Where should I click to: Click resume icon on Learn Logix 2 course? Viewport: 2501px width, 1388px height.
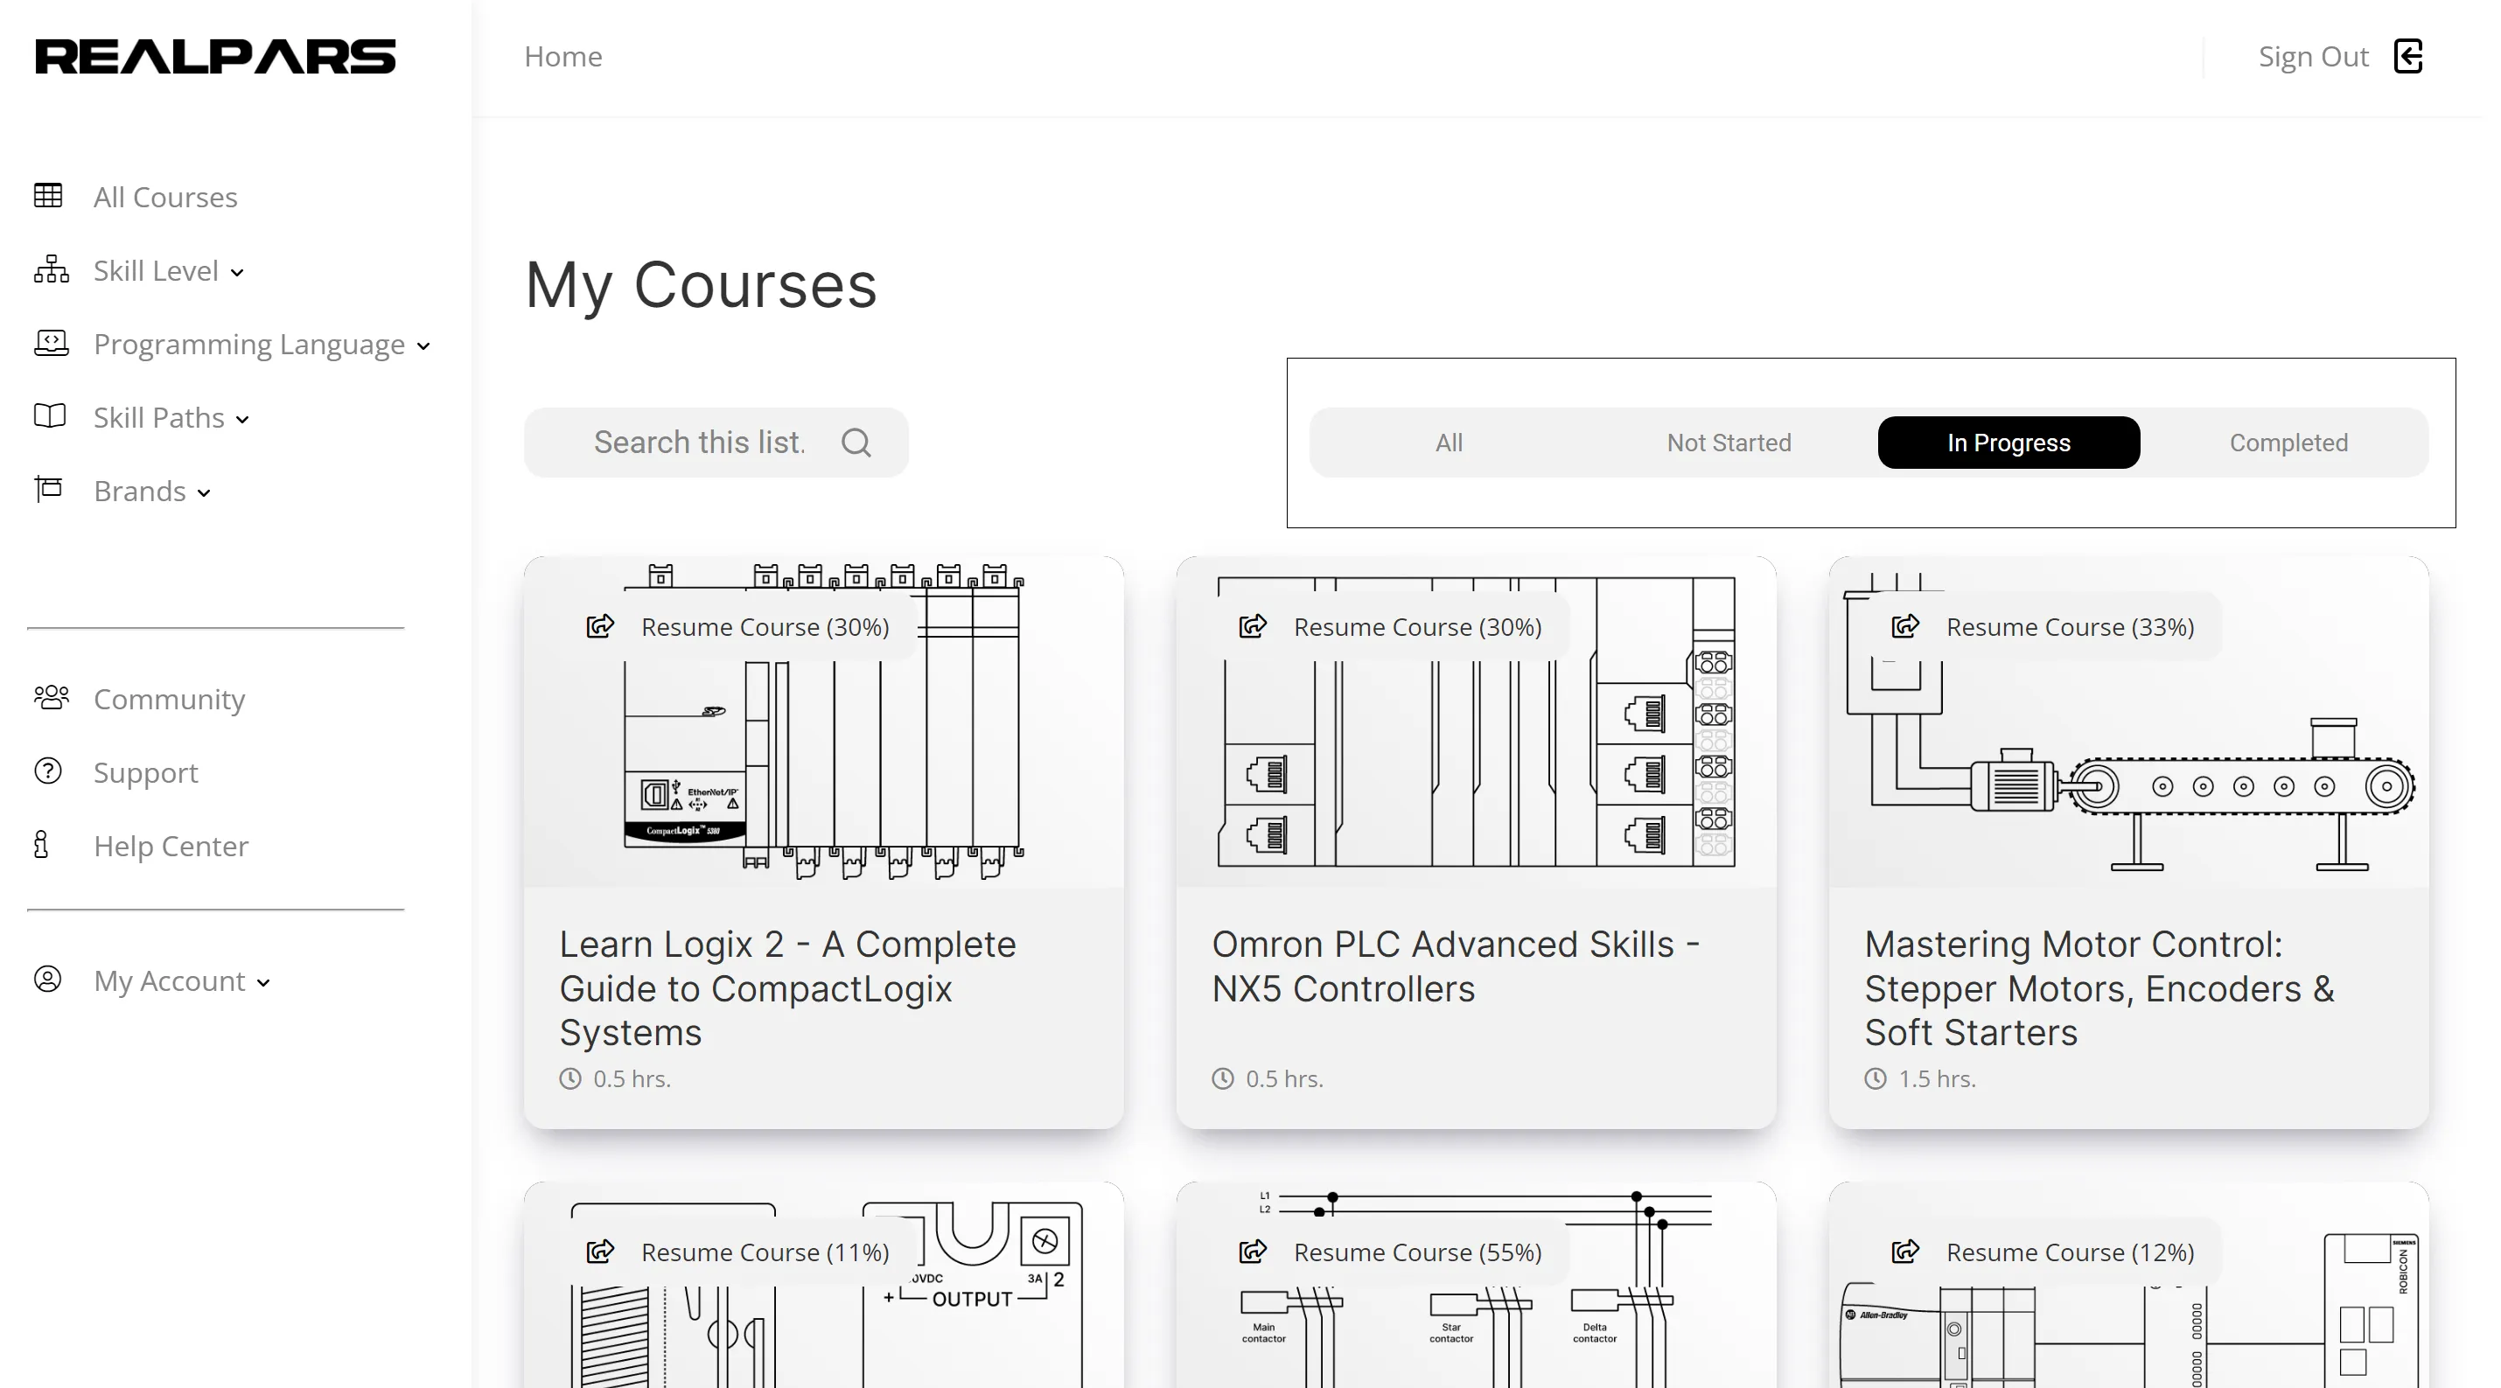pos(600,627)
